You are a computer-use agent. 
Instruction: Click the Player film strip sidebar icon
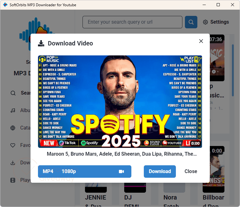(x=13, y=180)
